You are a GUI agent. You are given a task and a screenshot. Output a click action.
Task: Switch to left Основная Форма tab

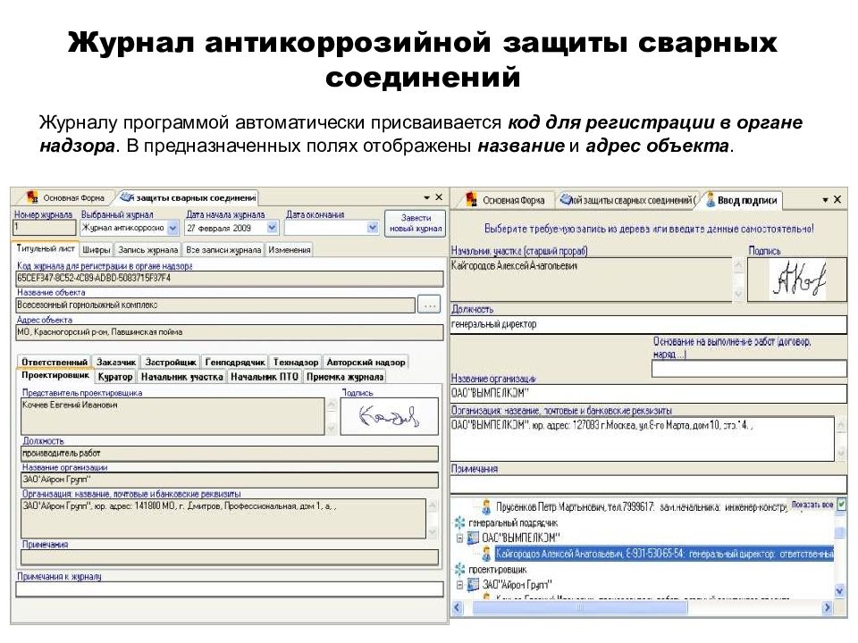[x=65, y=197]
